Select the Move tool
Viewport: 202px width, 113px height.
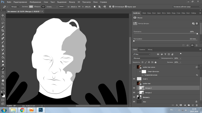coord(3,15)
